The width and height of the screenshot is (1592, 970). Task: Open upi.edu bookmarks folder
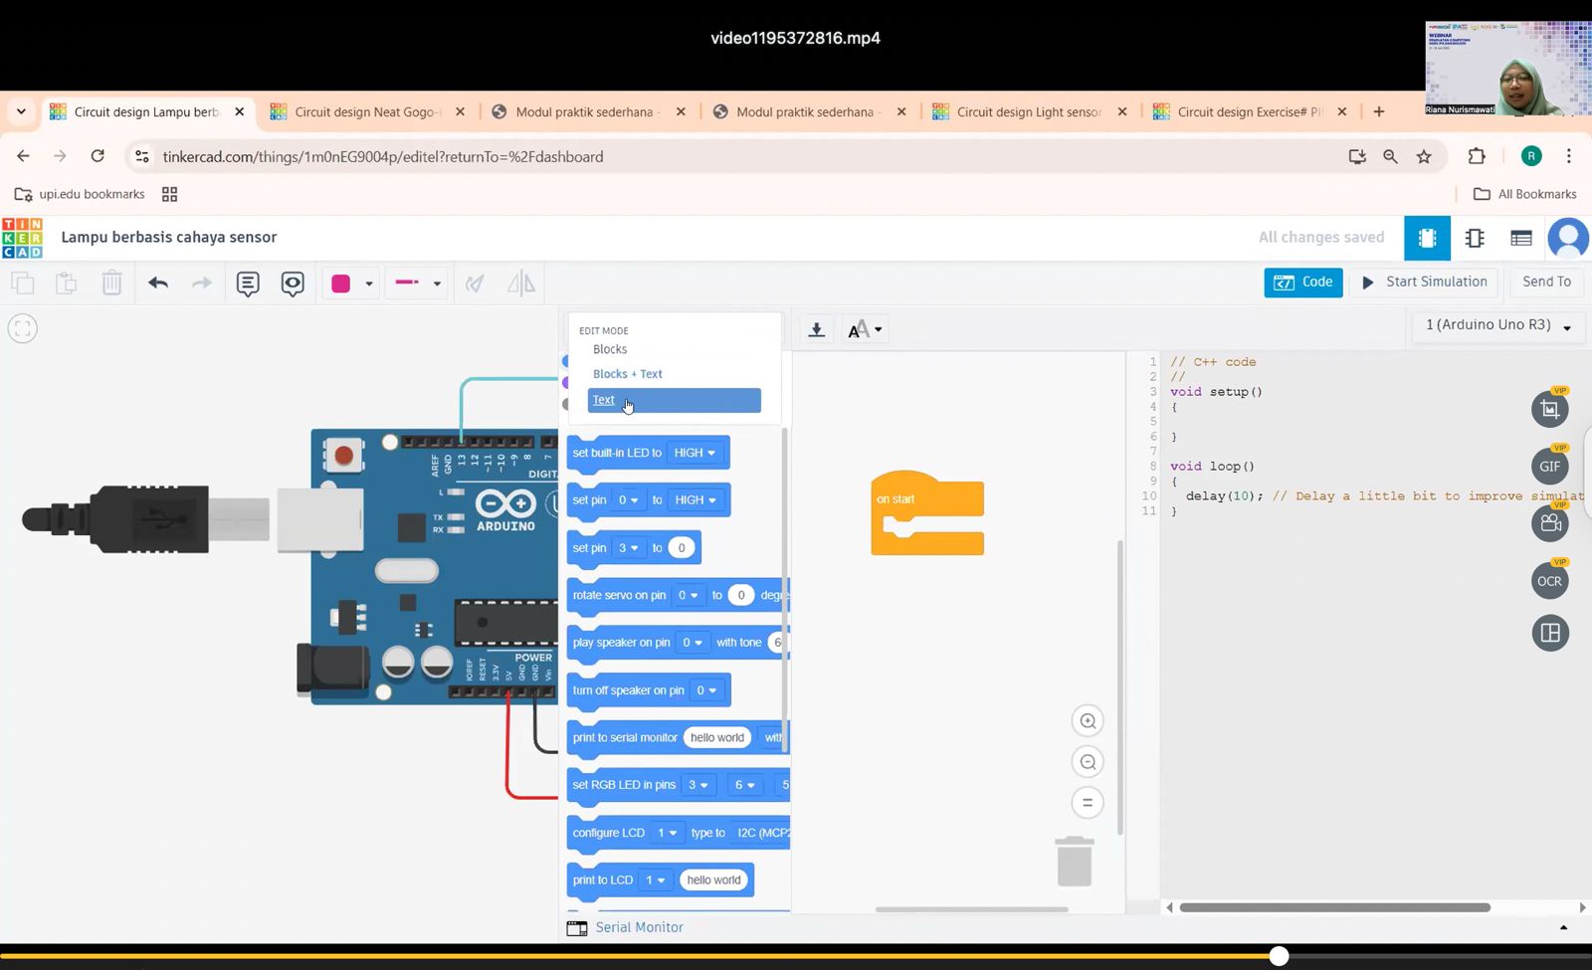[81, 194]
